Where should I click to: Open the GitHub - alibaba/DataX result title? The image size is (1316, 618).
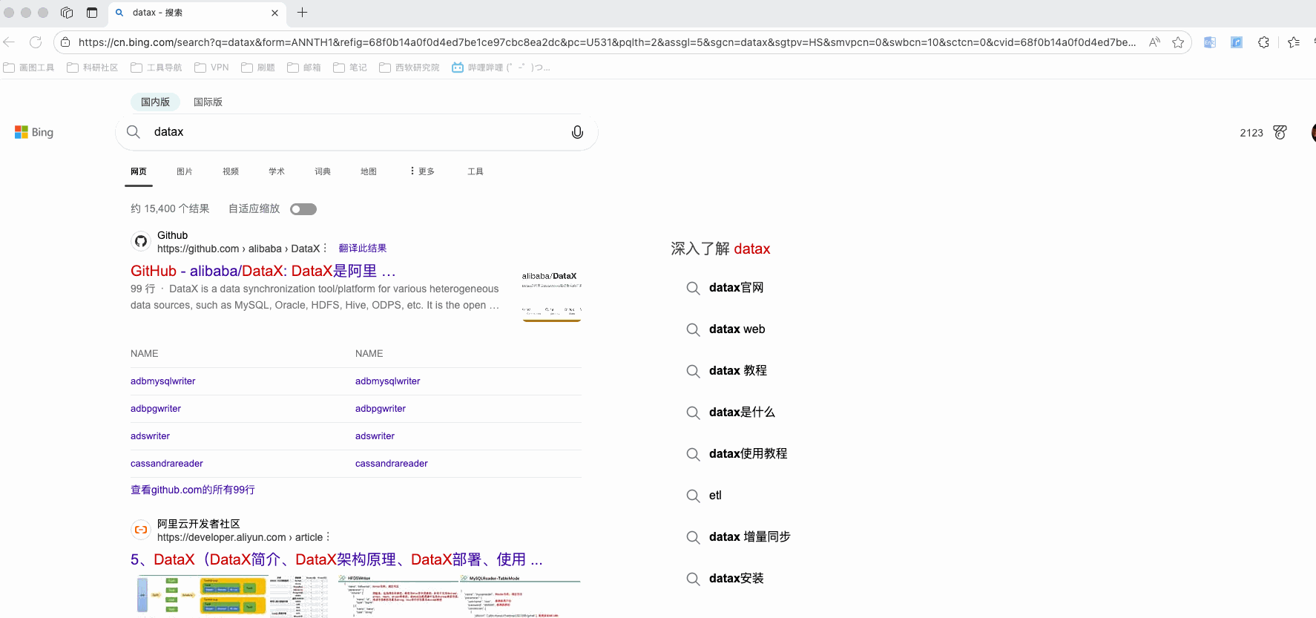pyautogui.click(x=263, y=271)
